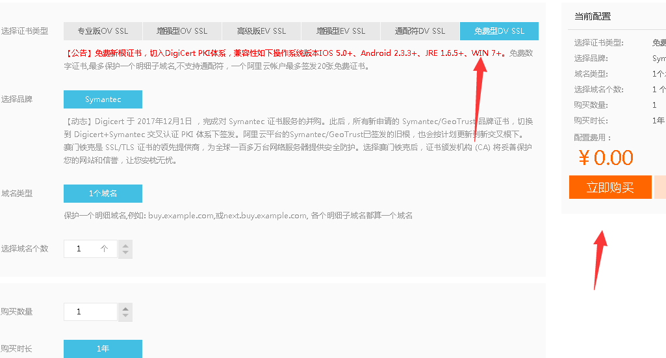
Task: Choose 增强型EV SSL certificate type
Action: click(340, 31)
